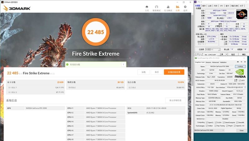Toggle the DirectML checkbox
The image size is (249, 141).
coord(237,122)
